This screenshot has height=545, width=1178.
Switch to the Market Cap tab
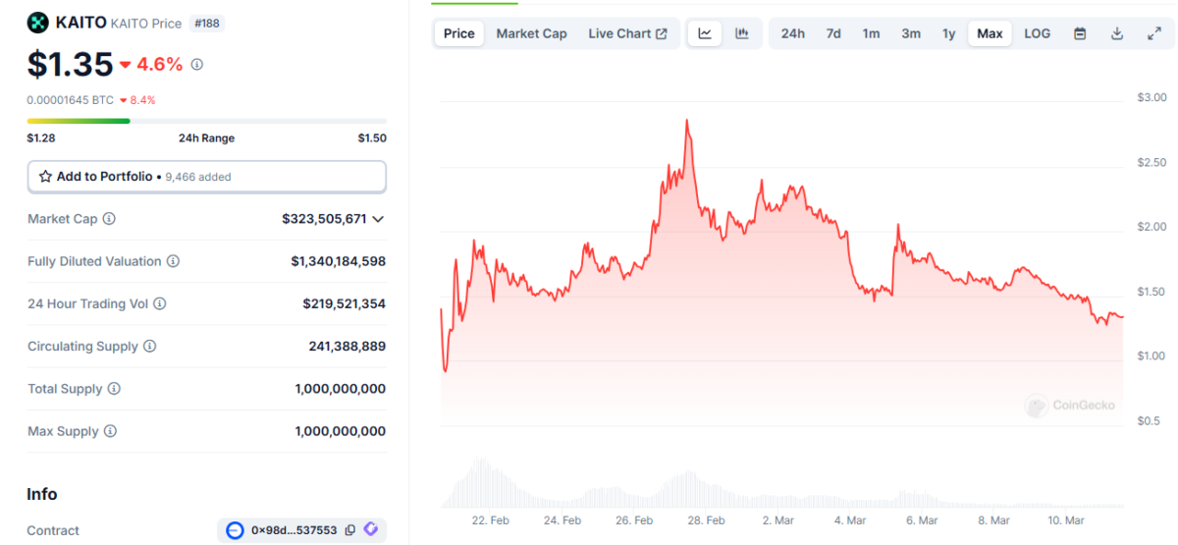(531, 33)
